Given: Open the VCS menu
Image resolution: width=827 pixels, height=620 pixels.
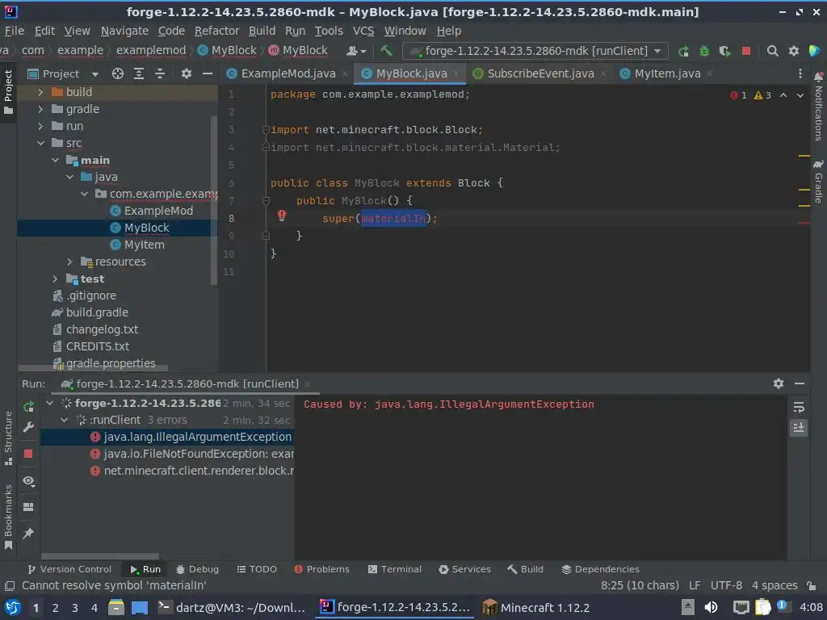Looking at the screenshot, I should (x=363, y=31).
